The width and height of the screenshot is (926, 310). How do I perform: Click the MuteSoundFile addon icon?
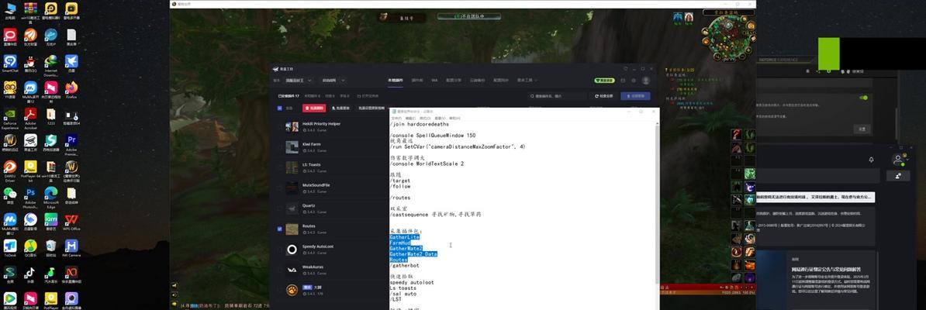pos(292,188)
